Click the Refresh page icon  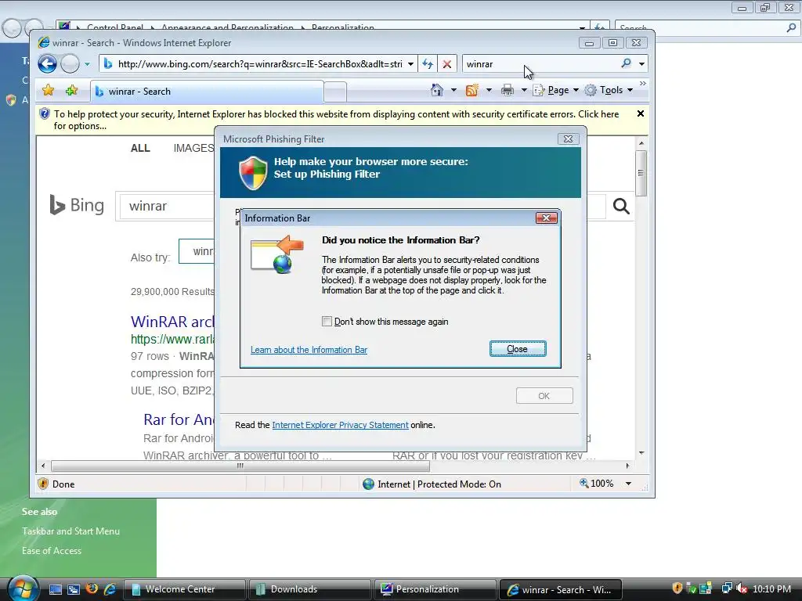pyautogui.click(x=428, y=64)
